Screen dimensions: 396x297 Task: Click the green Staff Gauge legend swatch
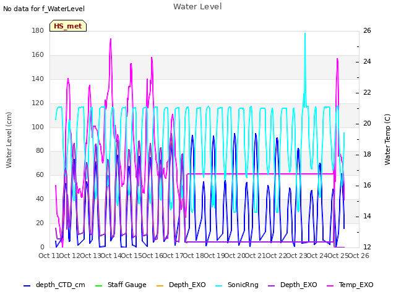click(x=98, y=286)
